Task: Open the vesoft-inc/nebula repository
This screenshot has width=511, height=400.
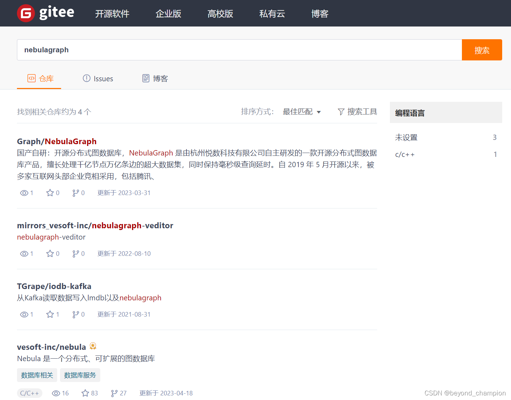Action: [x=52, y=347]
